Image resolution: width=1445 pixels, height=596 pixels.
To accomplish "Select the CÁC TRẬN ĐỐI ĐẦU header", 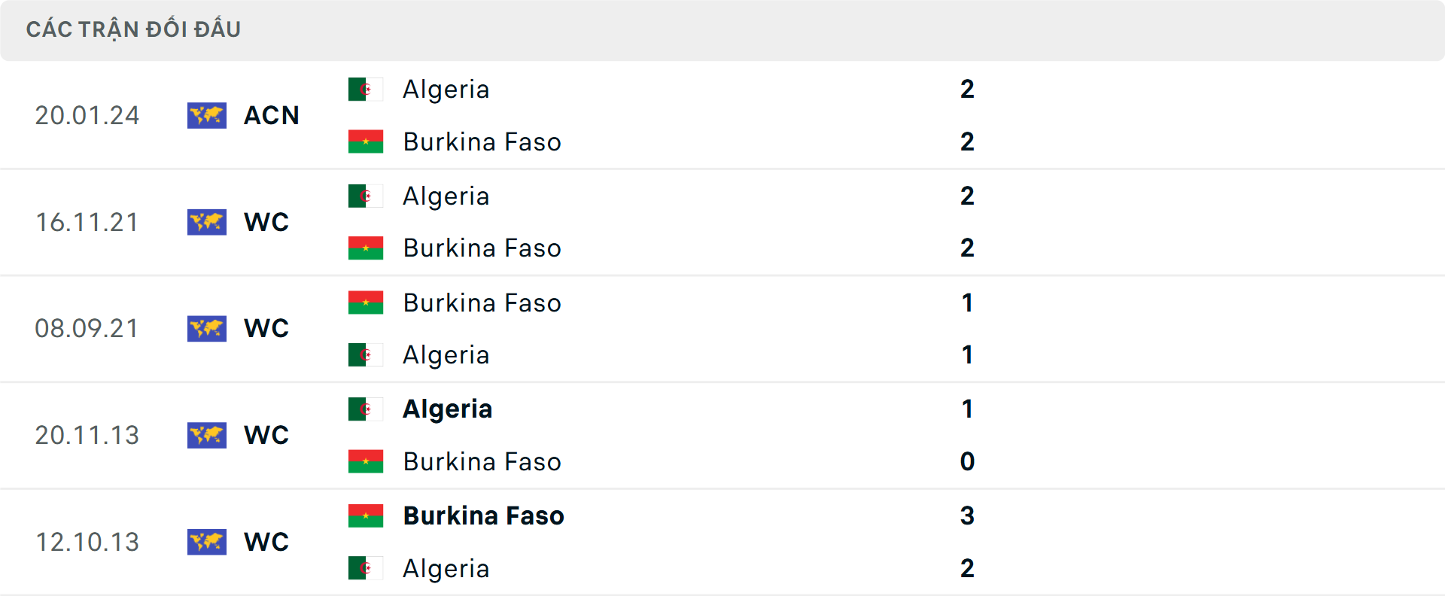I will tap(133, 29).
